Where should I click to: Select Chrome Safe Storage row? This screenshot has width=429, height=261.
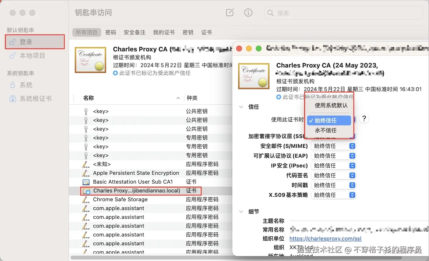coord(151,199)
